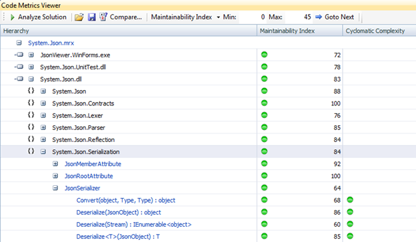Open Deserialize(JsonObject) : object method
The width and height of the screenshot is (416, 242).
(119, 213)
